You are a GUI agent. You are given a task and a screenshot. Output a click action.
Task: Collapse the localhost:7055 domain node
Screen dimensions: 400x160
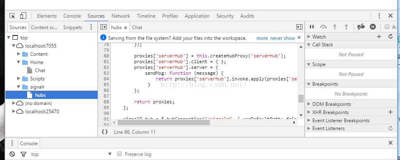14,46
